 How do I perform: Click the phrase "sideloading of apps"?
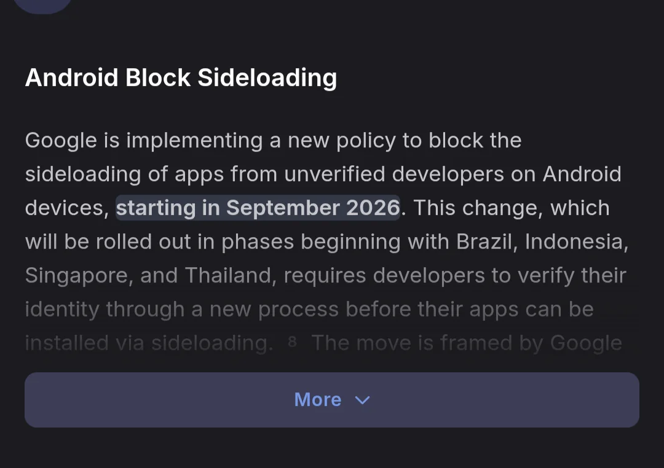124,174
